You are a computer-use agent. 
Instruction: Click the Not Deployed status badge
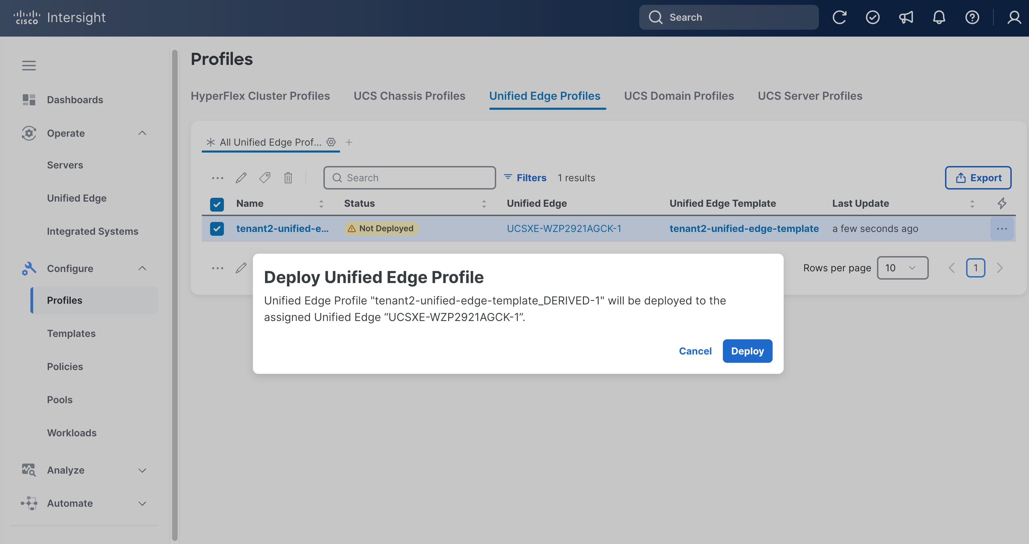(381, 229)
